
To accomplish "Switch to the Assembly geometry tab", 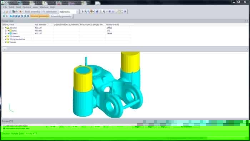I will pos(61,16).
